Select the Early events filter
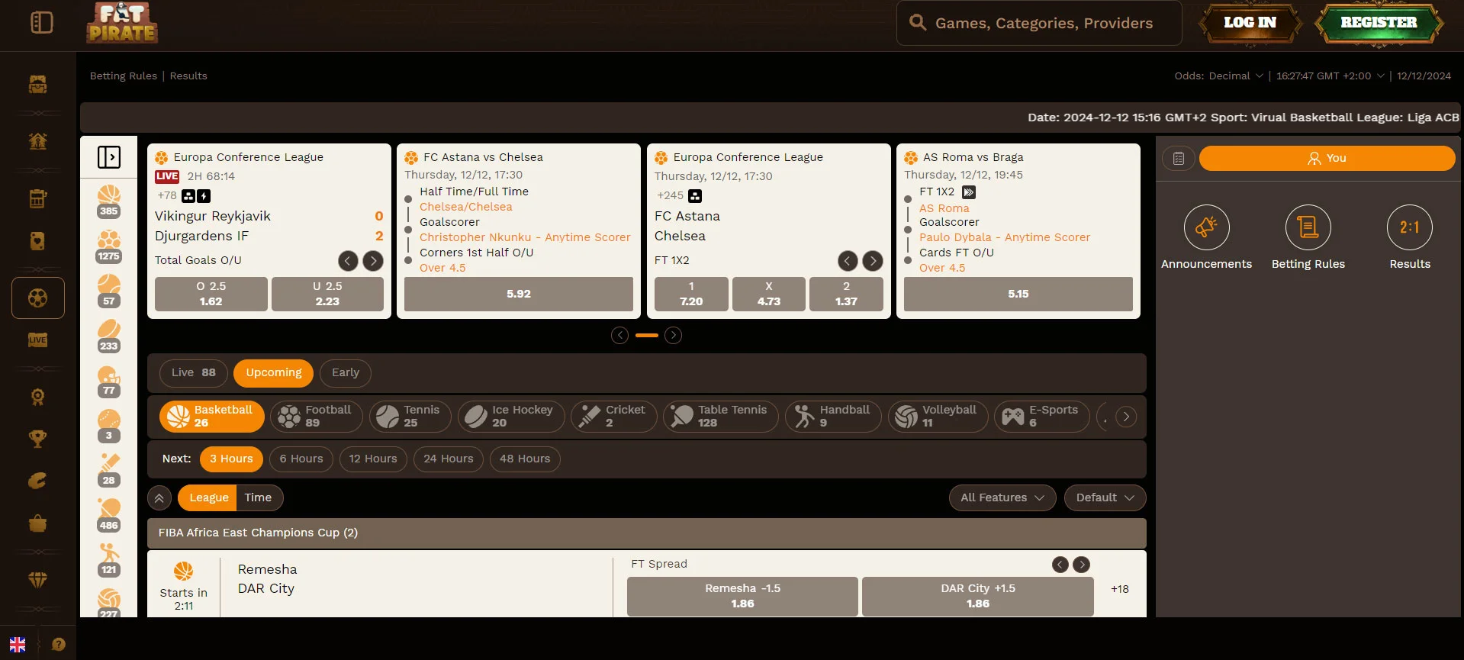Viewport: 1464px width, 660px height. (346, 372)
